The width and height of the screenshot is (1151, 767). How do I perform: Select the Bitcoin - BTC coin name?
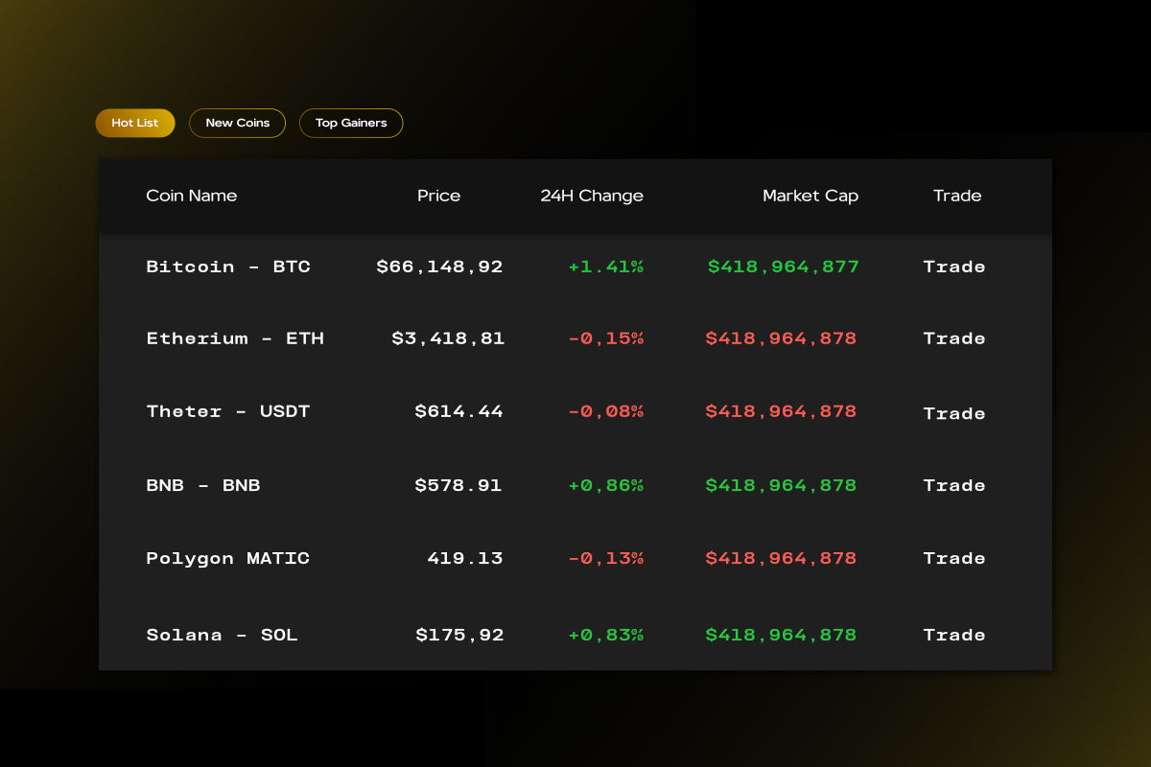[228, 267]
